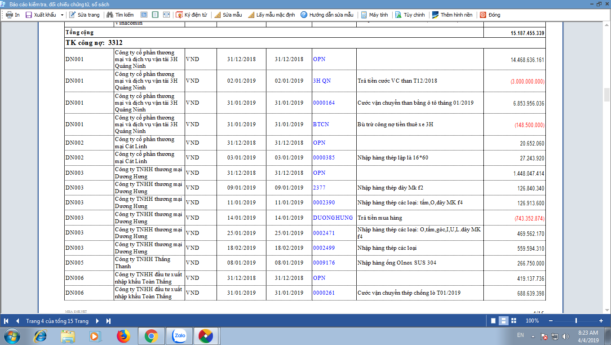Show hidden icons in system tray

[x=533, y=336]
